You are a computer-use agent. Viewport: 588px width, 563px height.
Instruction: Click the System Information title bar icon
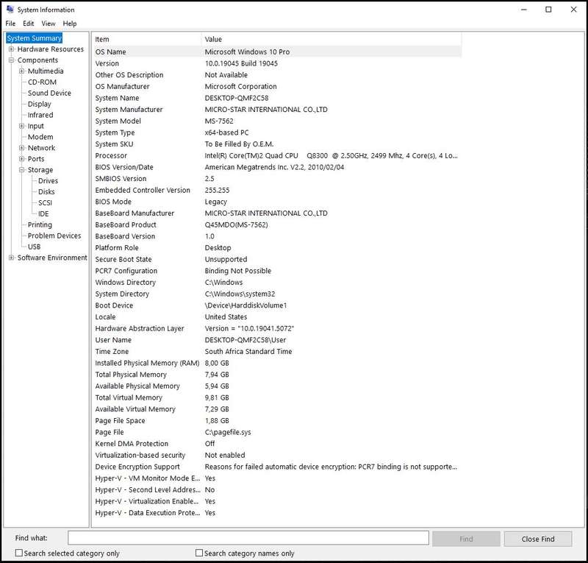click(x=10, y=9)
